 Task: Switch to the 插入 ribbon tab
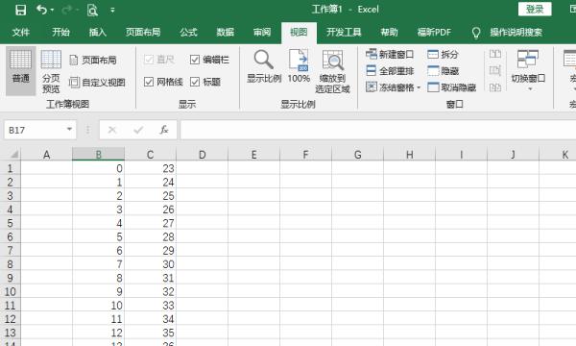97,33
